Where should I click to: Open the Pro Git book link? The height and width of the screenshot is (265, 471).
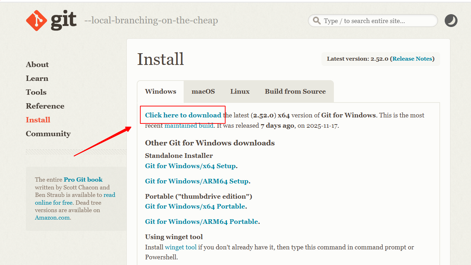83,180
